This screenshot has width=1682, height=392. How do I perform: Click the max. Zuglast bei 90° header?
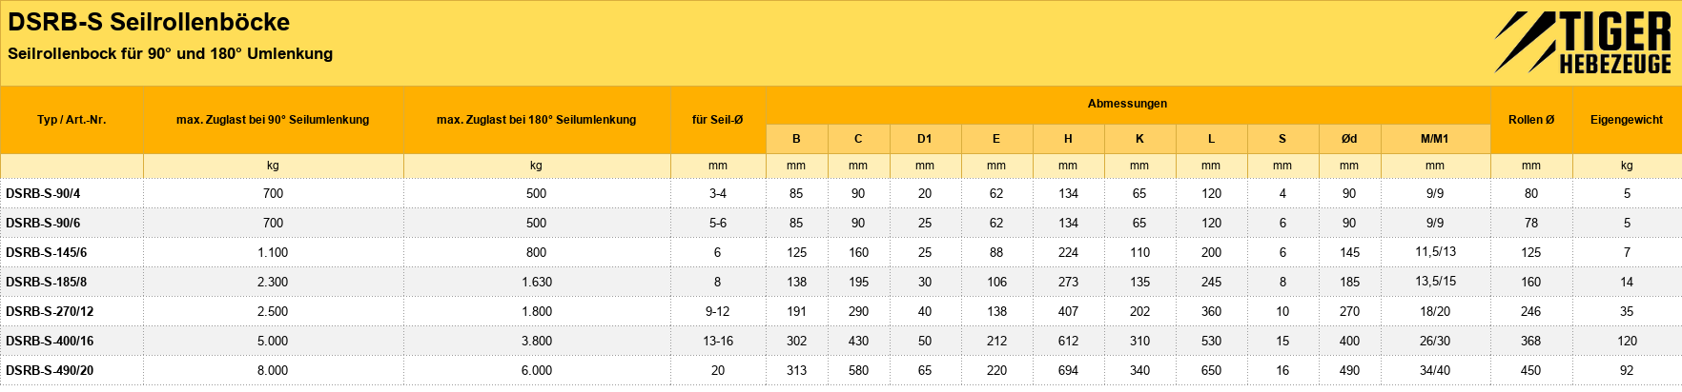pos(273,120)
